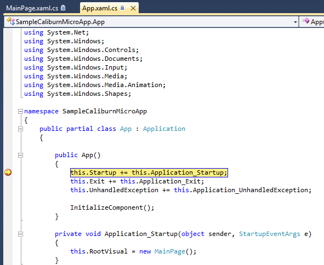Image resolution: width=324 pixels, height=265 pixels.
Task: Click the member icon in right dropdown
Action: coord(306,21)
